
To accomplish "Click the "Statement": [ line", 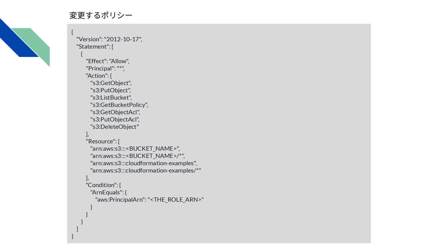I will 95,46.
